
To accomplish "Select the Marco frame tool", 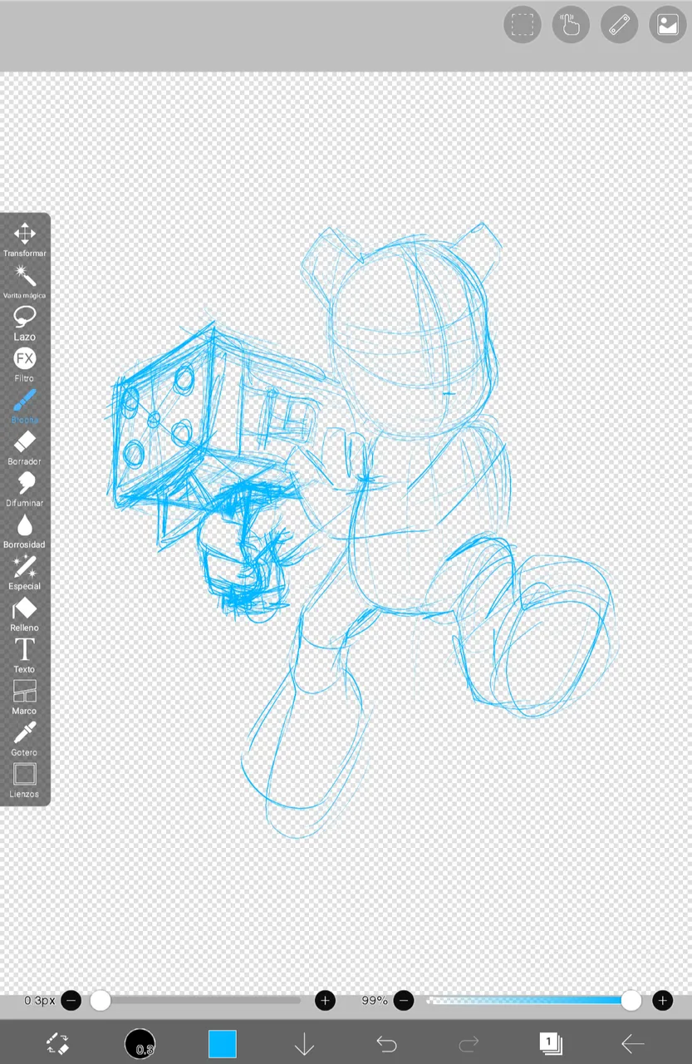I will click(25, 697).
